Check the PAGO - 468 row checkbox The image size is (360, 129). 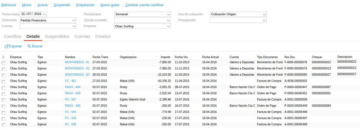click(x=3, y=94)
